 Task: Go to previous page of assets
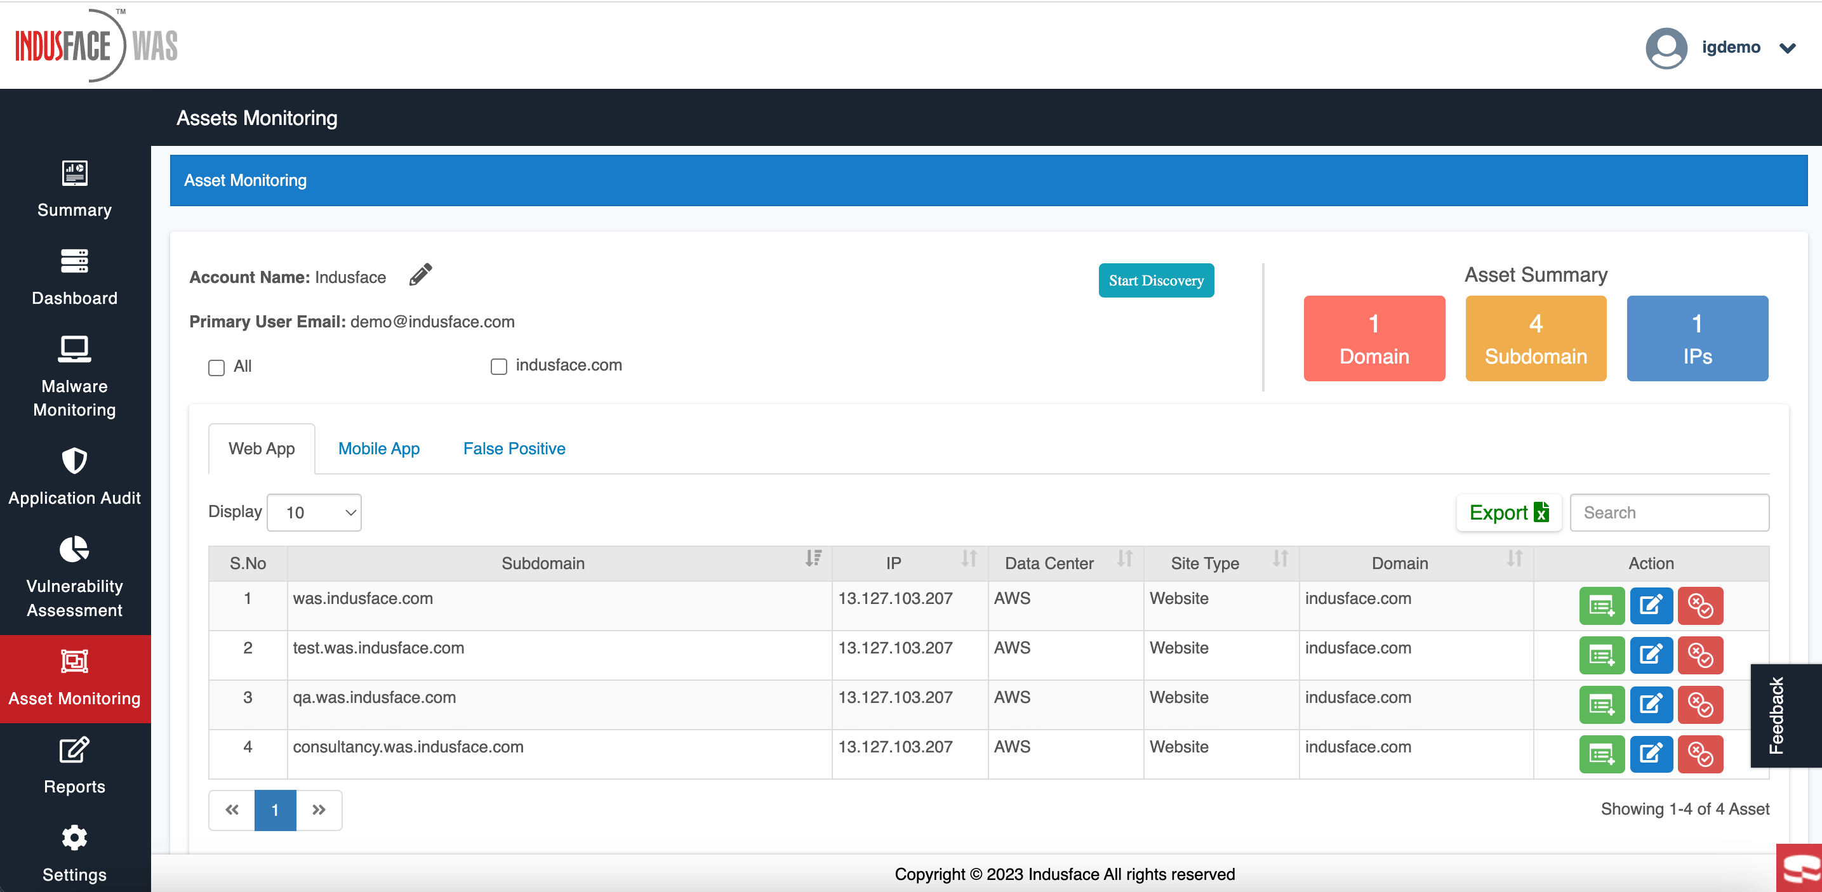click(x=232, y=810)
